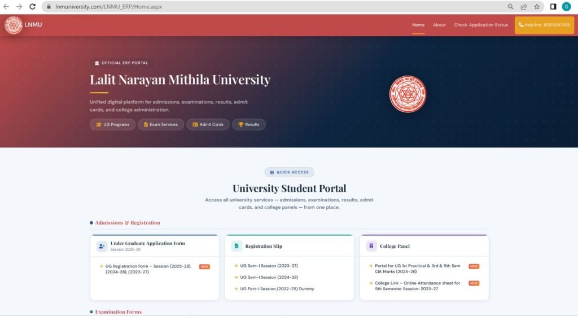This screenshot has width=578, height=319.
Task: Go back using the browser back arrow
Action: click(6, 7)
